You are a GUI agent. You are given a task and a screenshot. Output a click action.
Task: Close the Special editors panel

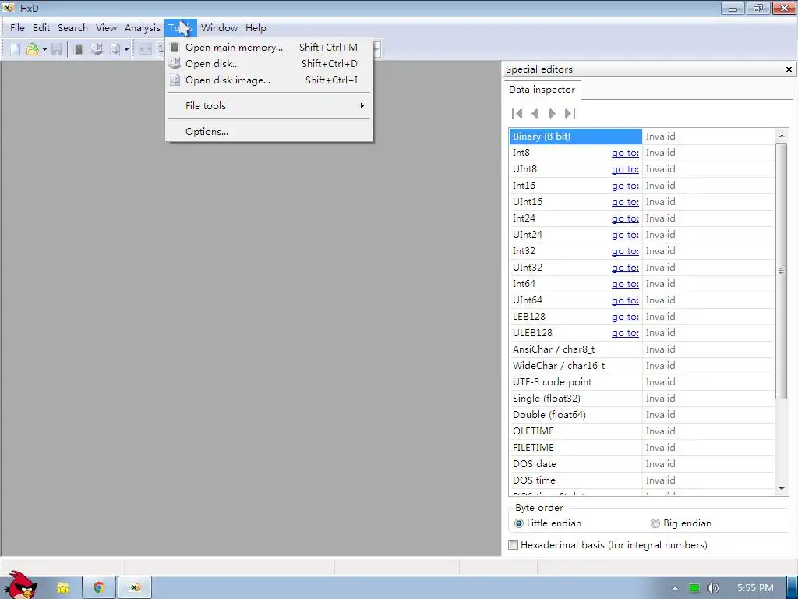[789, 69]
